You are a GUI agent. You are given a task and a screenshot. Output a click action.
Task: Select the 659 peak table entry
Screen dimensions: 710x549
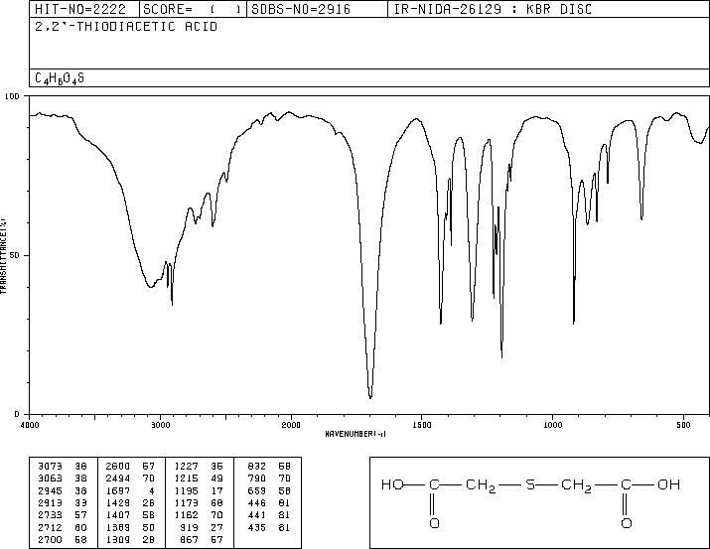point(257,490)
